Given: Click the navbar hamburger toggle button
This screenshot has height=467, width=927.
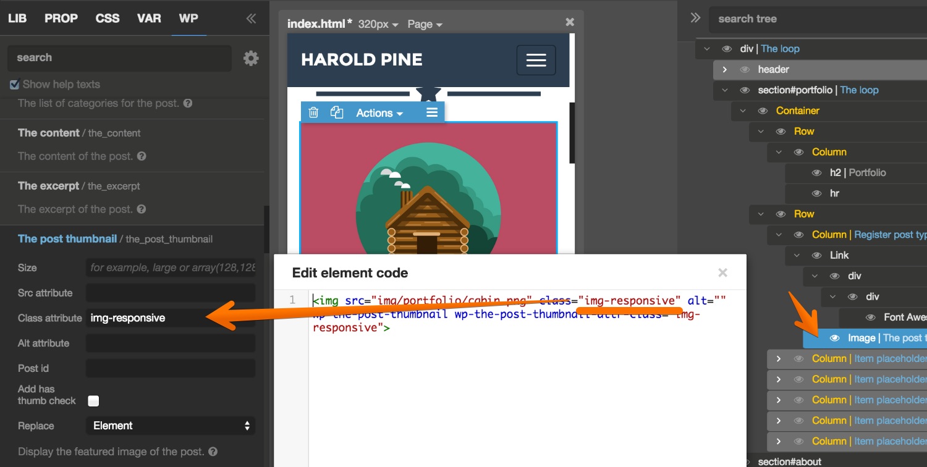Looking at the screenshot, I should click(536, 60).
